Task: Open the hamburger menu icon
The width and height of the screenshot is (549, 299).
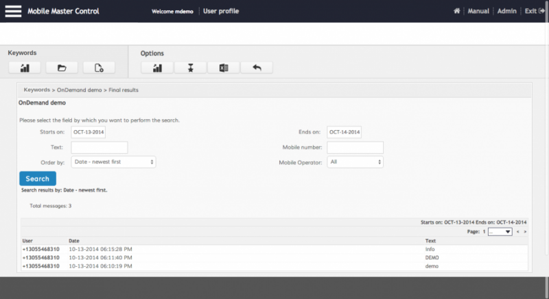Action: 14,11
